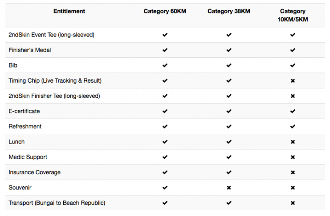The image size is (330, 216).
Task: Click the Category 60KM column header
Action: tap(165, 11)
